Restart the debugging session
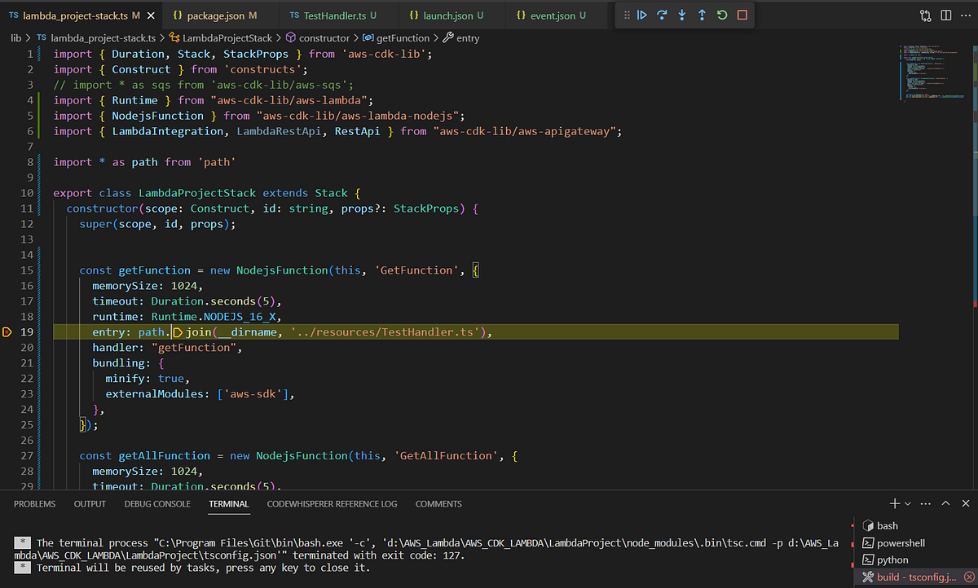The height and width of the screenshot is (588, 978). coord(722,15)
